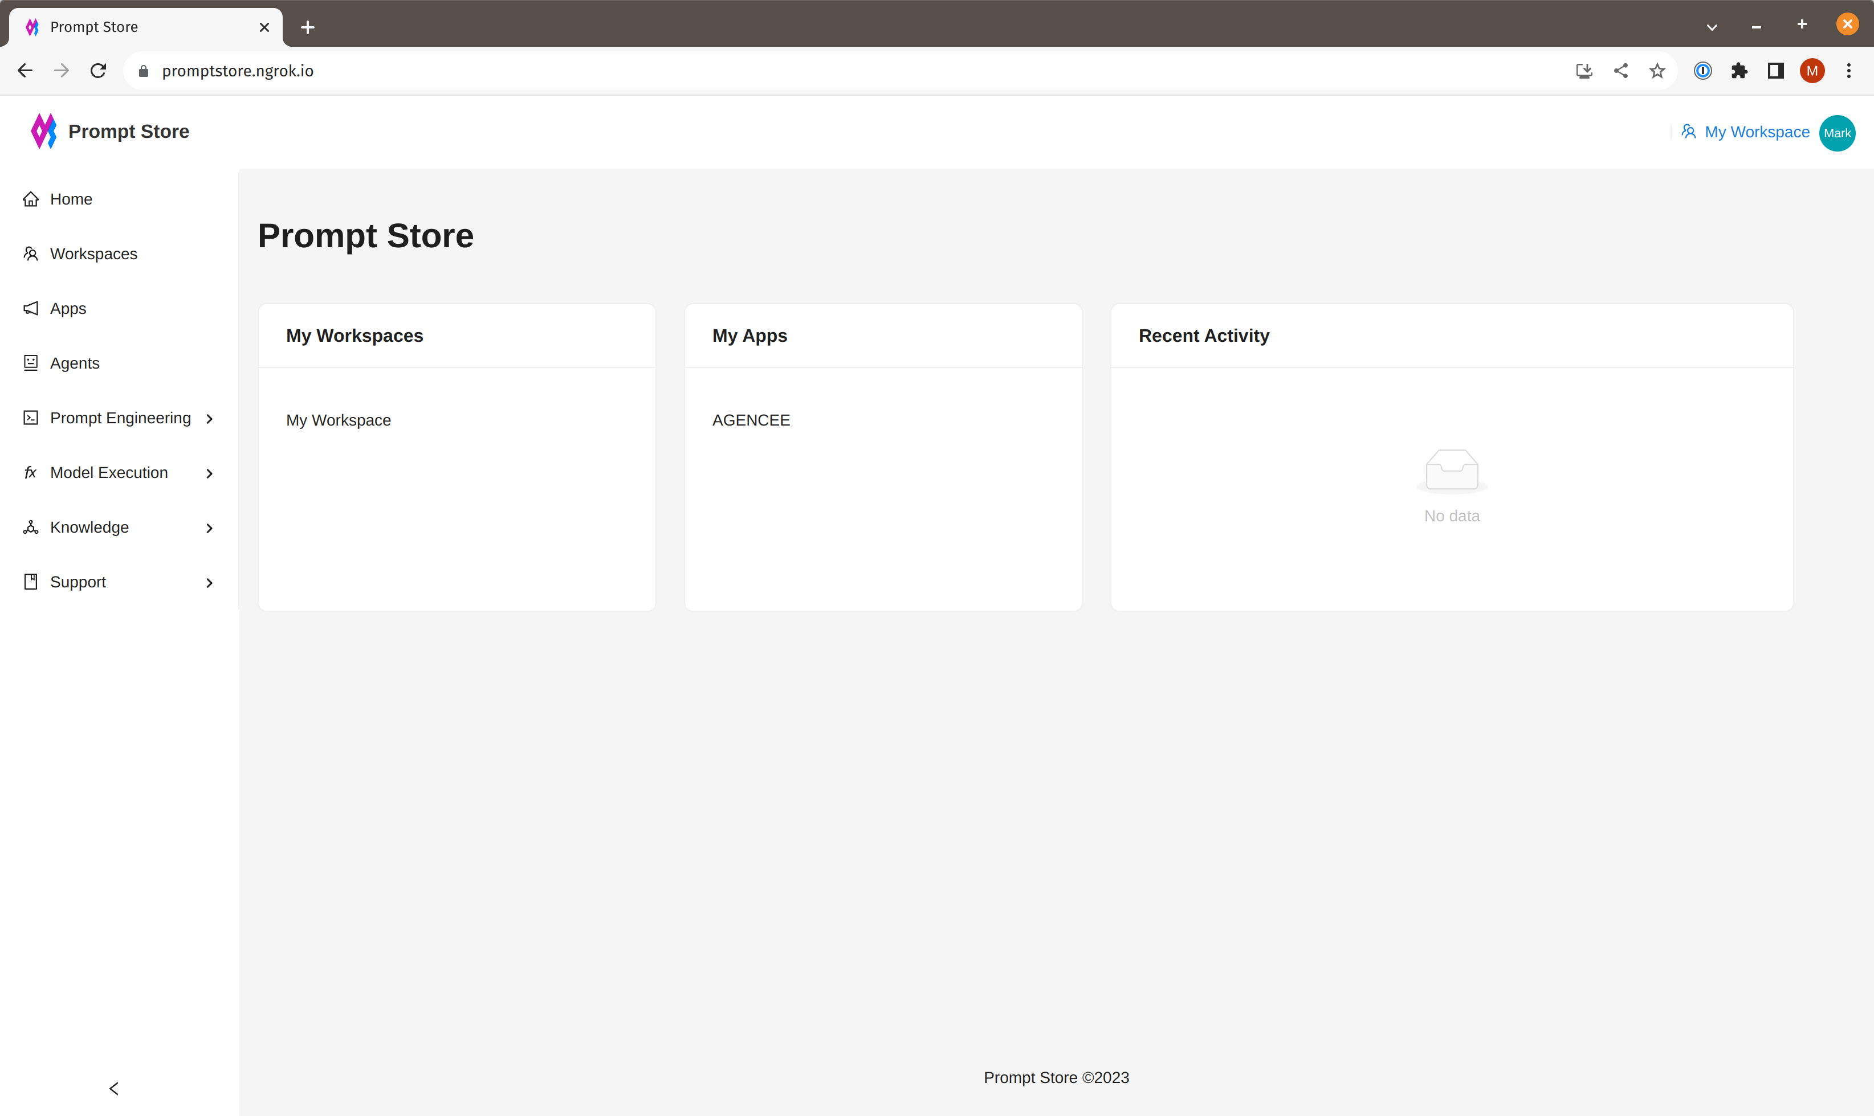Click the My Apps card title
This screenshot has height=1116, width=1874.
tap(749, 336)
